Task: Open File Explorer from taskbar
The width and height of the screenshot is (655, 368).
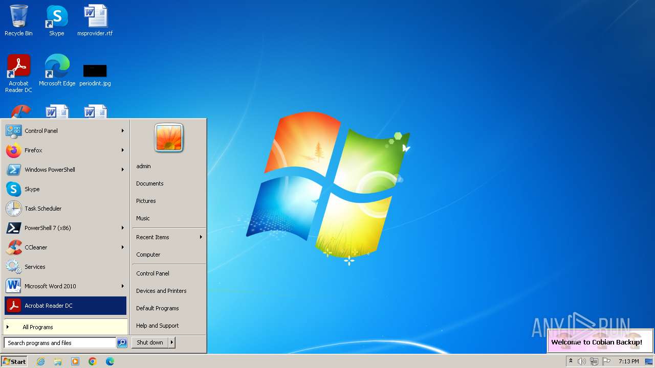Action: pos(58,361)
